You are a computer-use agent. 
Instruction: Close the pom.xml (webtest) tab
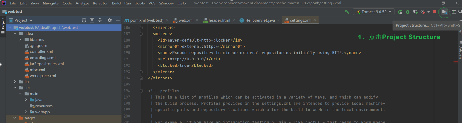point(168,20)
